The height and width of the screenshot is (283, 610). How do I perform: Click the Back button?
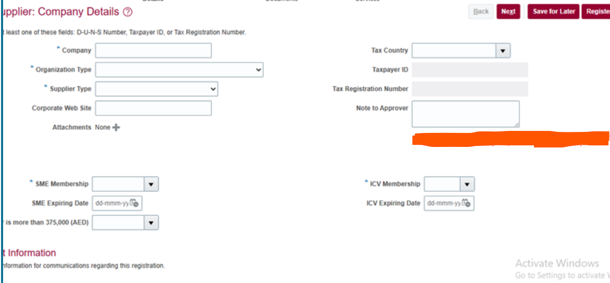pos(481,12)
